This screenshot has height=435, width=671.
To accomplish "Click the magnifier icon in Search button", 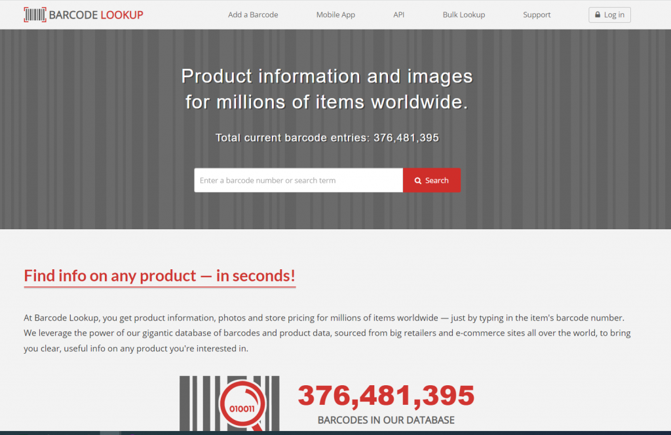I will coord(417,181).
